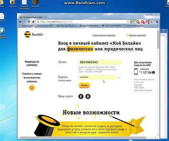Show more bookmarks with overflow arrow
Screen dimensions: 169x141
157,26
